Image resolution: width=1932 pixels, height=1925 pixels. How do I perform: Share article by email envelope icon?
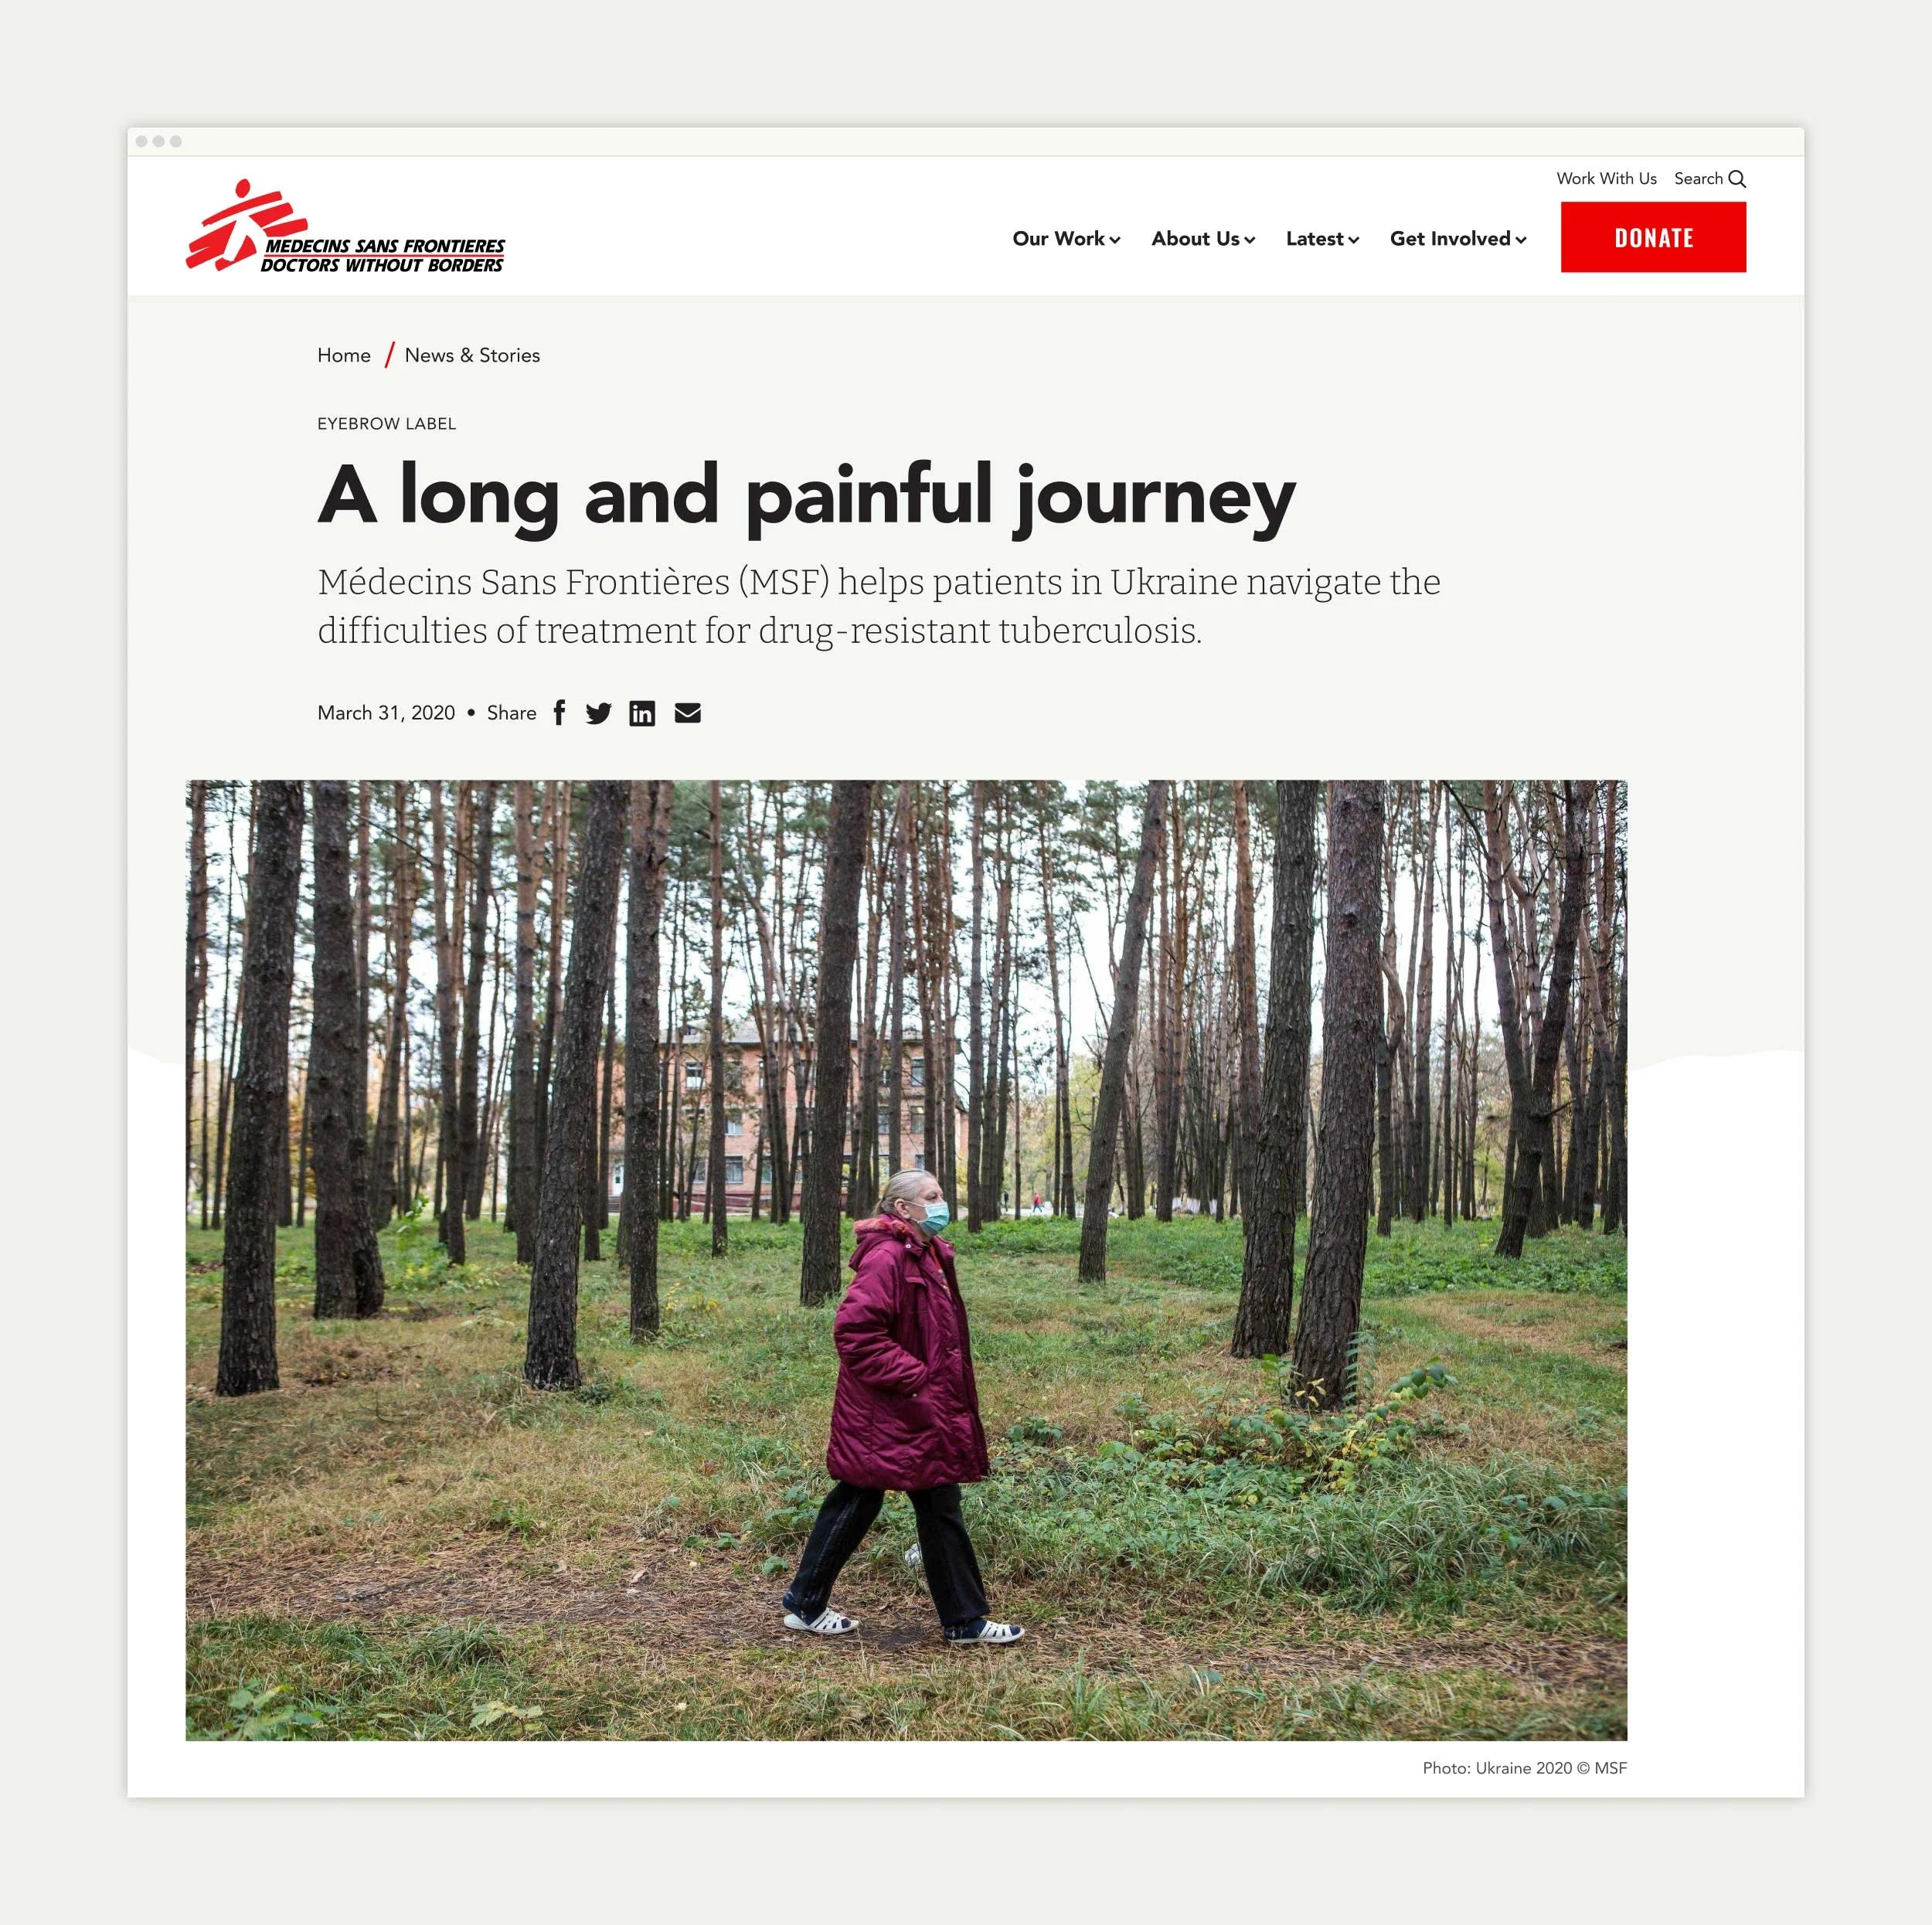[x=688, y=713]
